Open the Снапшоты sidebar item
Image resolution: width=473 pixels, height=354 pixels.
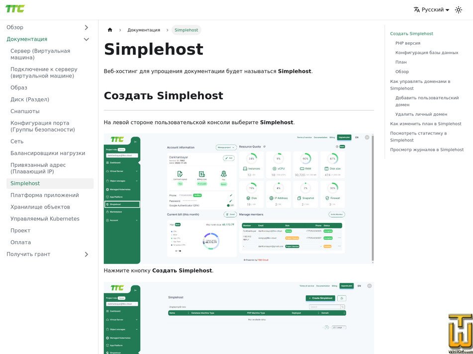point(25,111)
